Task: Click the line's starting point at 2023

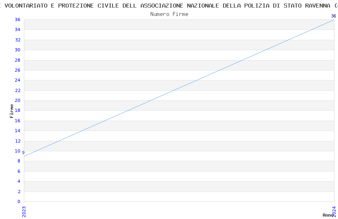Action: (24, 156)
